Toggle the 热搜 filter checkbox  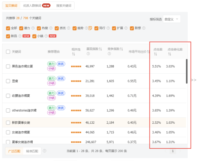point(39,28)
